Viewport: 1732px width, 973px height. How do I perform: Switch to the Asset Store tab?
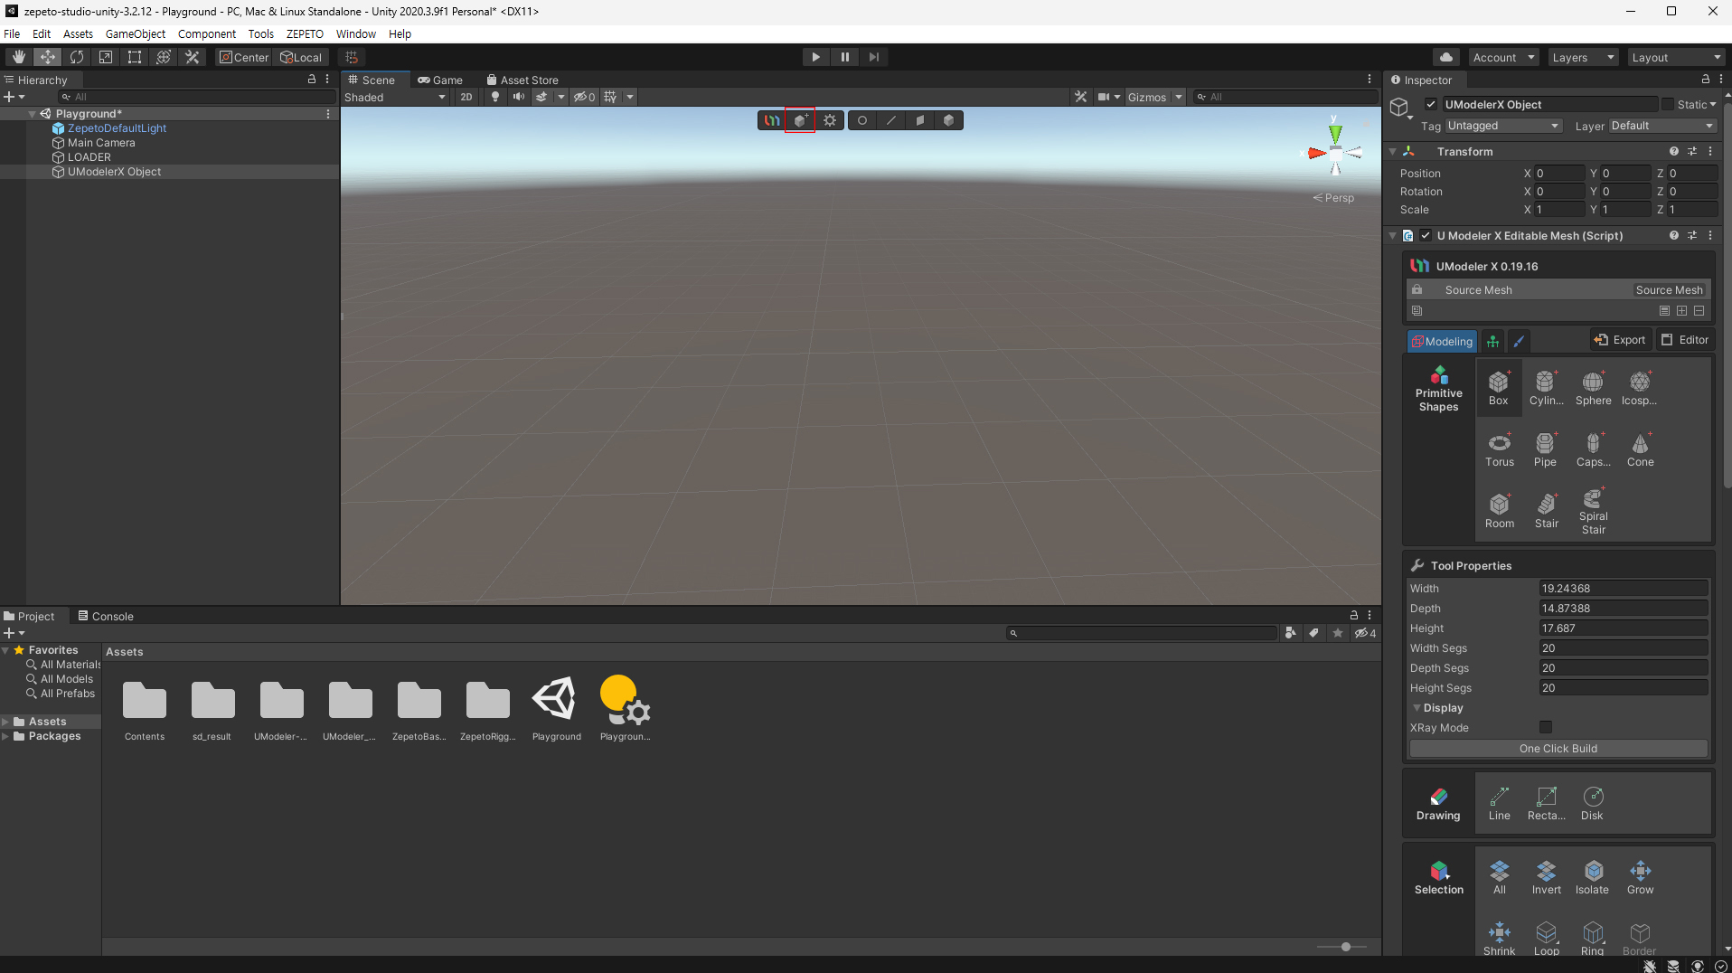(x=522, y=80)
